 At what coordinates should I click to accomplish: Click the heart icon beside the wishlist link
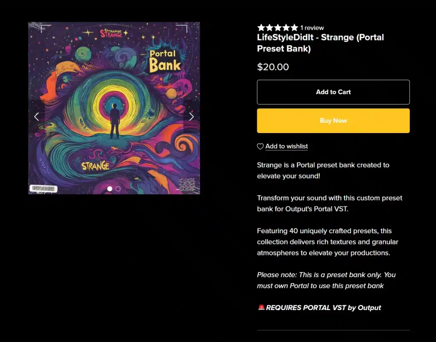260,147
